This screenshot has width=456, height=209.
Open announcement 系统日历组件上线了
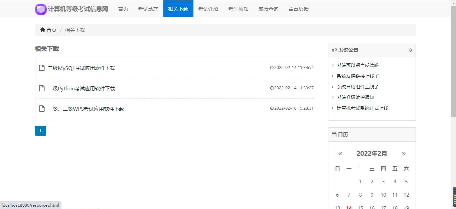(x=358, y=87)
